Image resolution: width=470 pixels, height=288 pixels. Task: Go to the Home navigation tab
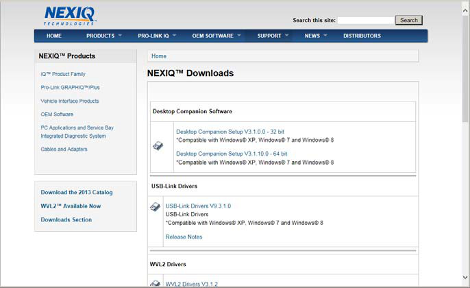54,36
